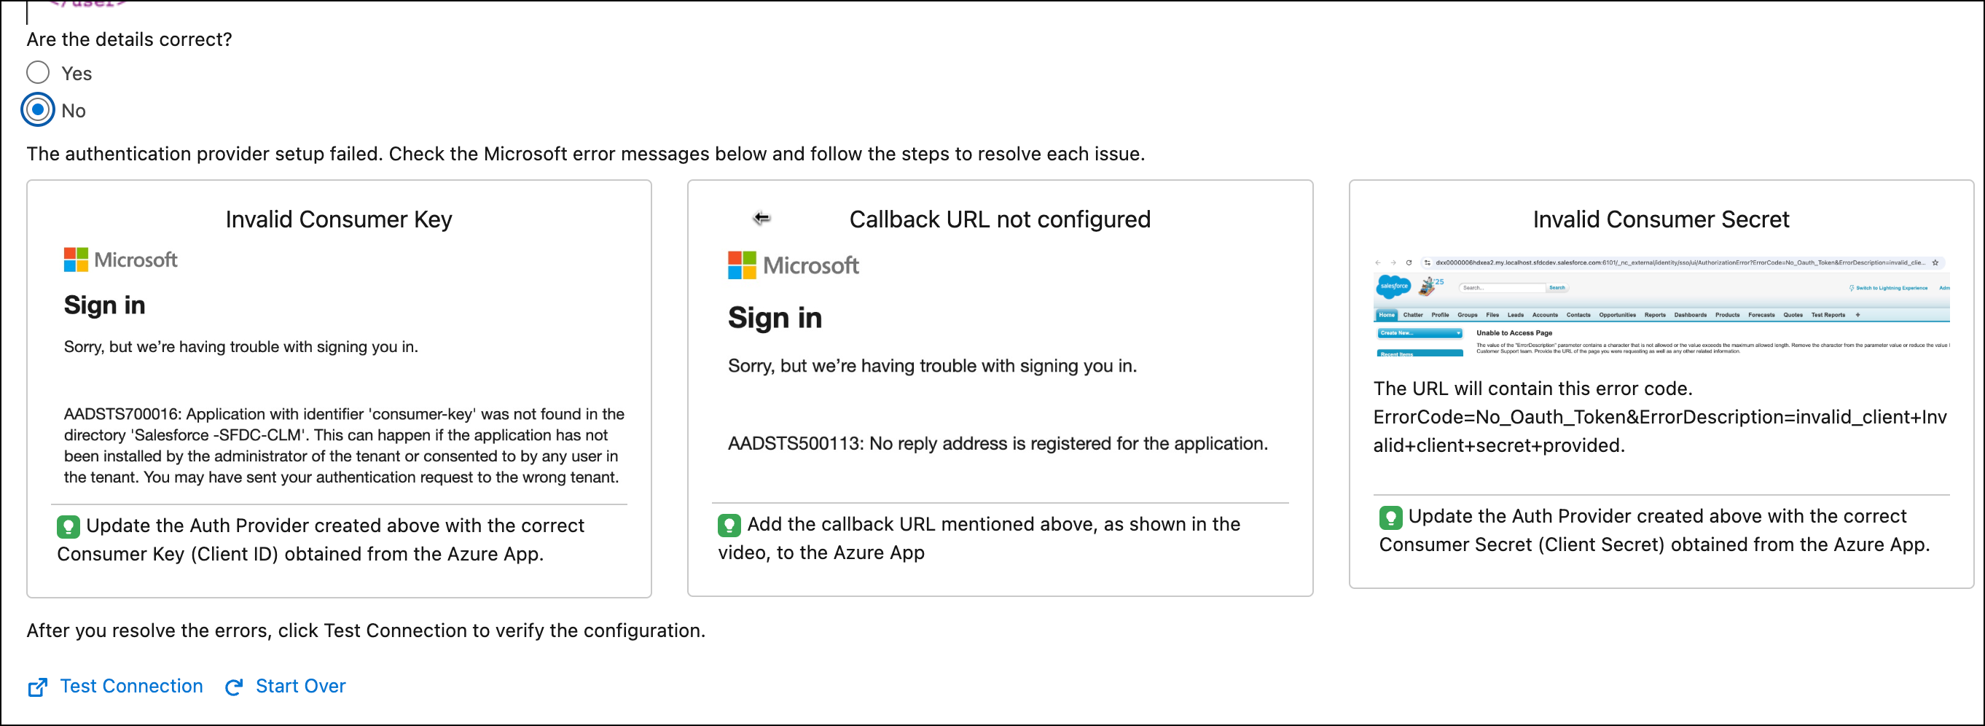The height and width of the screenshot is (726, 1985).
Task: Click the Start Over link
Action: pos(286,686)
